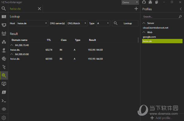Sort by Result column header
This screenshot has height=121, width=184.
pos(92,40)
